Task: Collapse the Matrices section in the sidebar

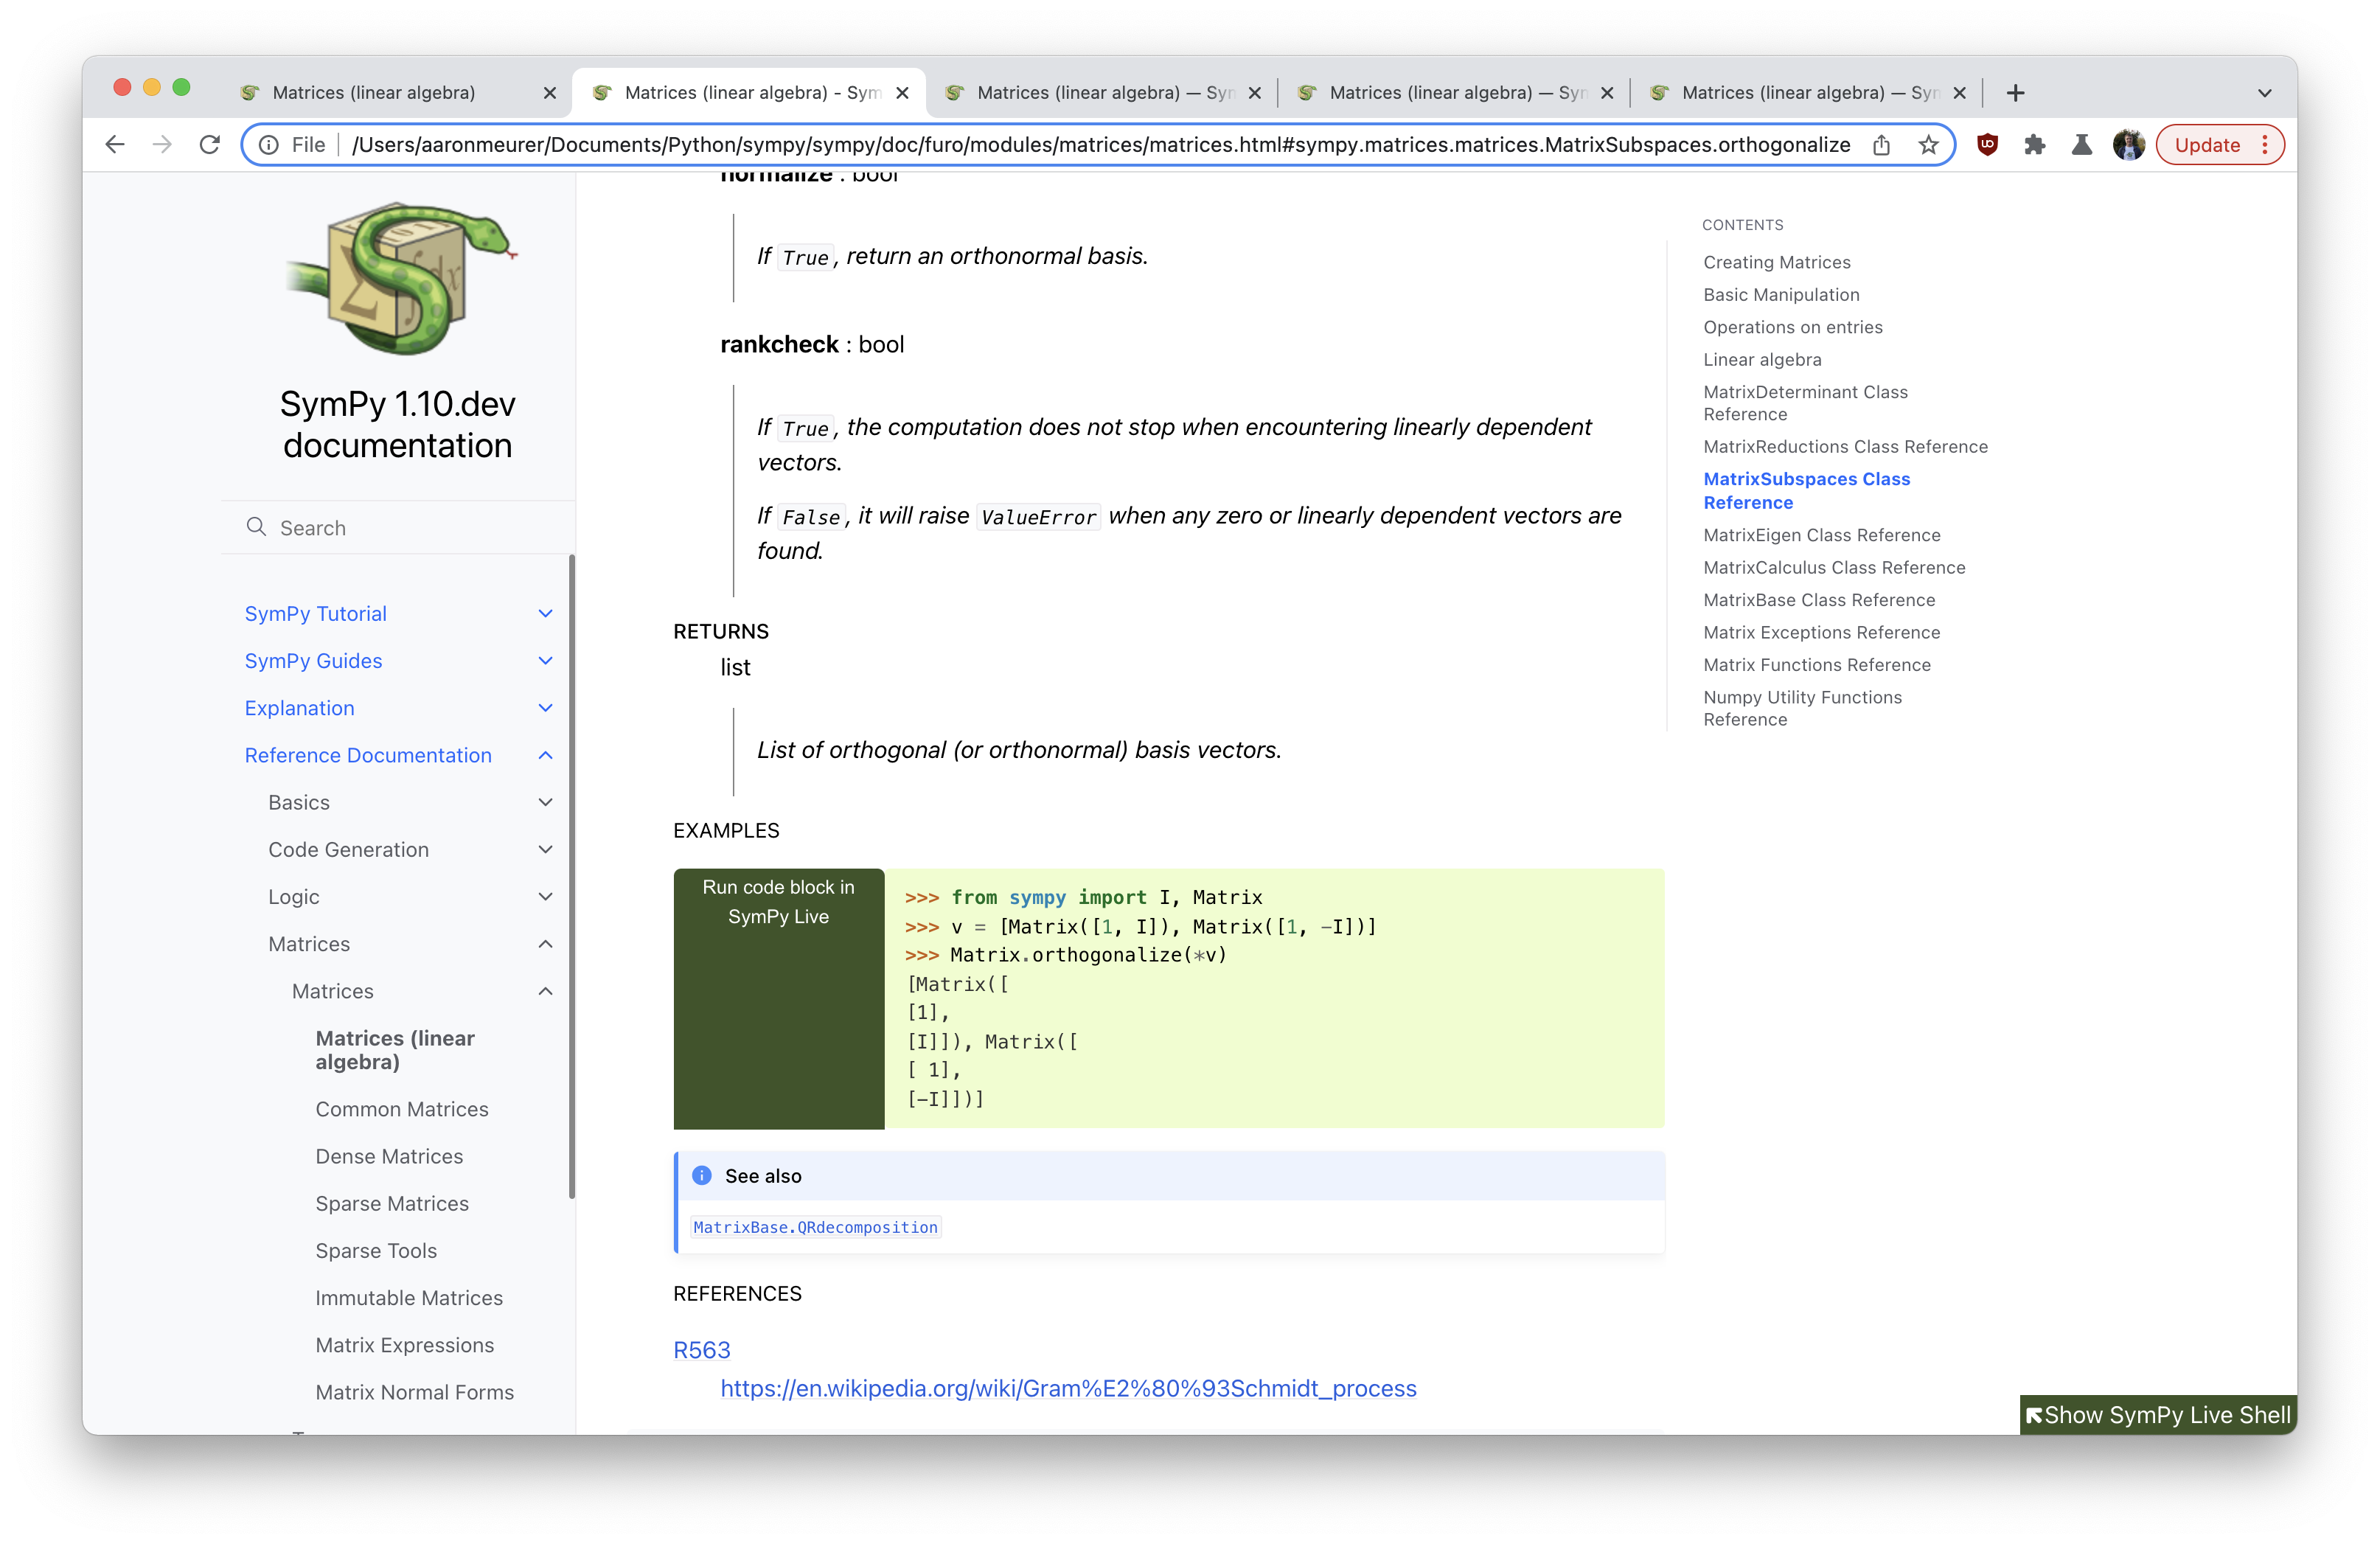Action: [545, 943]
